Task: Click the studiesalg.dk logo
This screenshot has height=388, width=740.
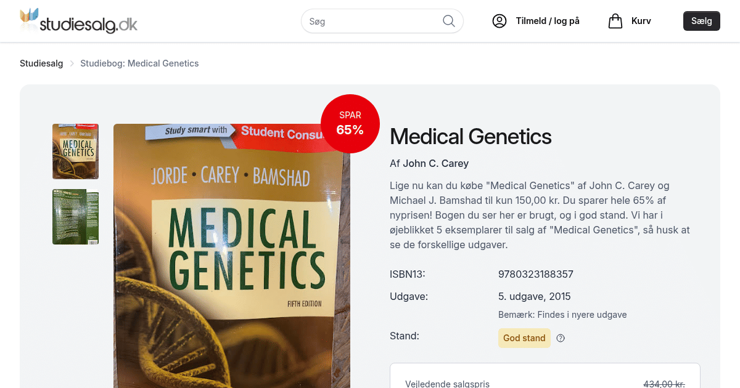Action: 78,21
